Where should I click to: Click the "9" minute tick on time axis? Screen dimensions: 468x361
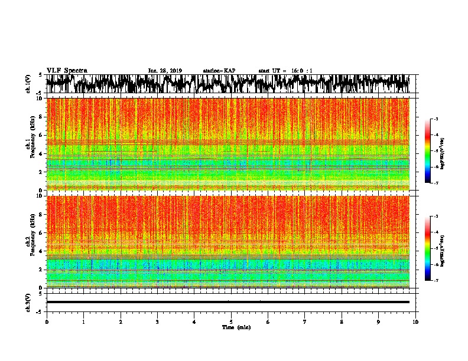click(378, 322)
